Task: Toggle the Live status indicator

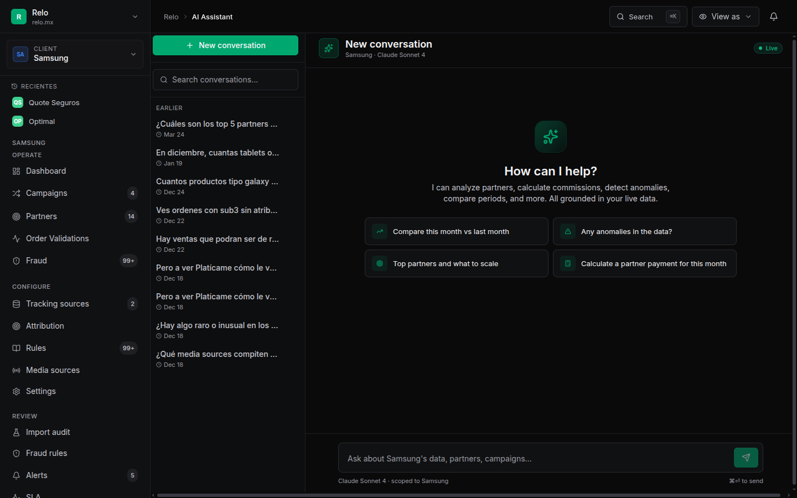Action: pyautogui.click(x=768, y=48)
